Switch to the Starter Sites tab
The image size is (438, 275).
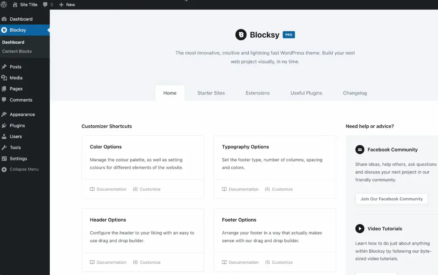point(211,93)
